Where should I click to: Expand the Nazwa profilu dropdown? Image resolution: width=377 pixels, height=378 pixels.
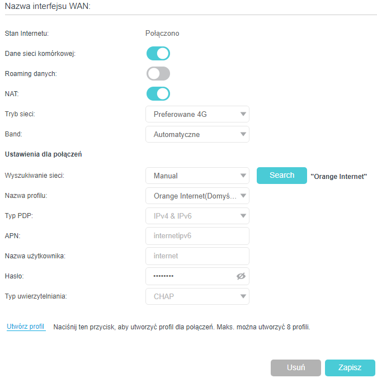(x=197, y=196)
